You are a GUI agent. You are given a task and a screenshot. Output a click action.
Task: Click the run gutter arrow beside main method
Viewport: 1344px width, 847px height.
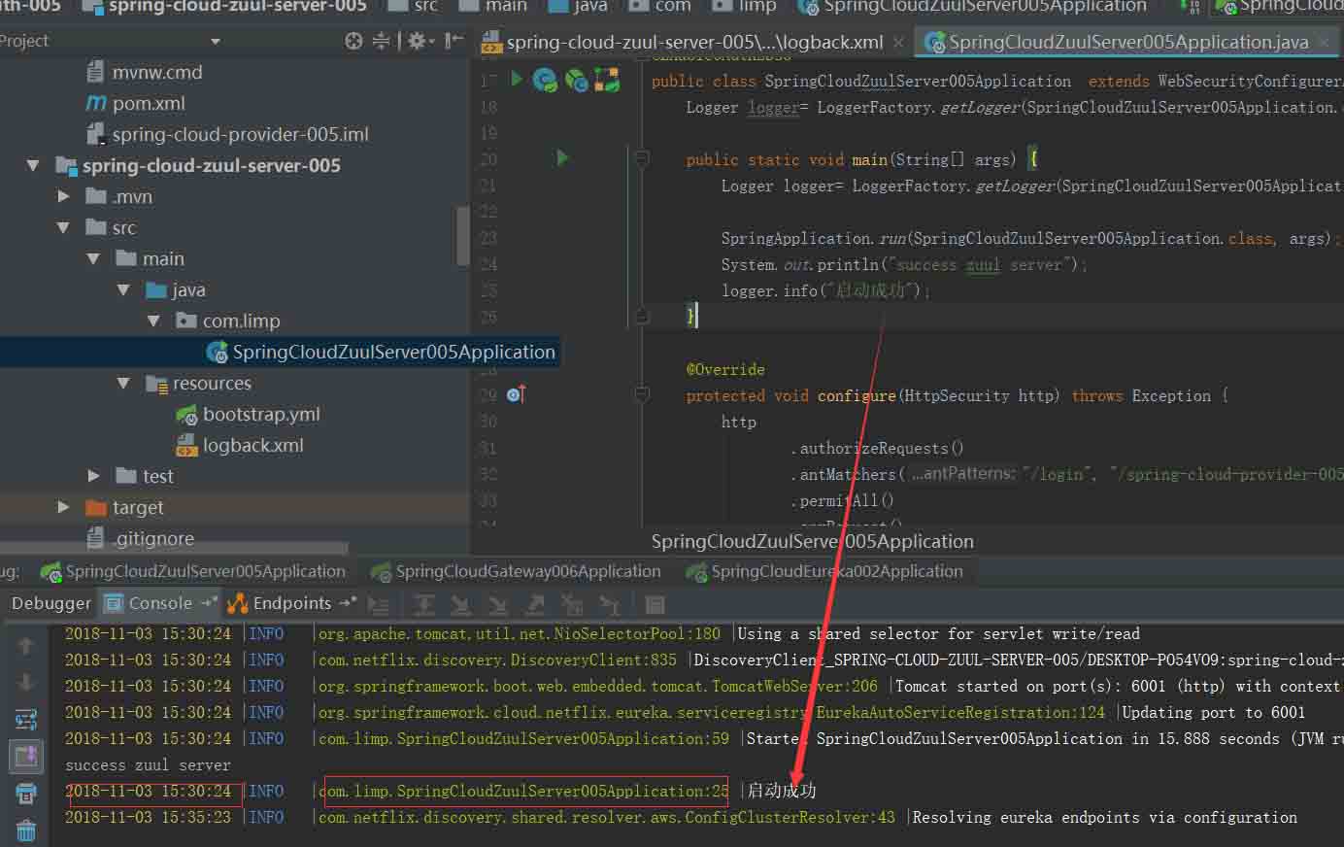(x=562, y=157)
